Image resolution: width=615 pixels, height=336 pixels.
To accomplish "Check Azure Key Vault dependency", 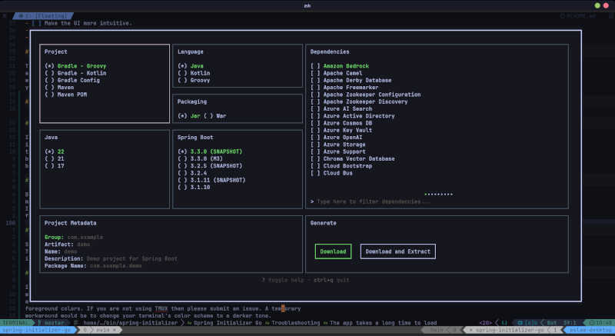I will (x=341, y=130).
